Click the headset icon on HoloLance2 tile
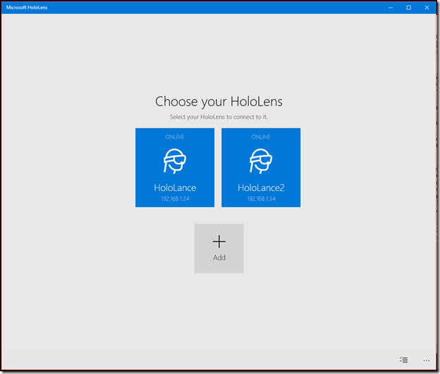Viewport: 440px width, 374px height. [261, 161]
